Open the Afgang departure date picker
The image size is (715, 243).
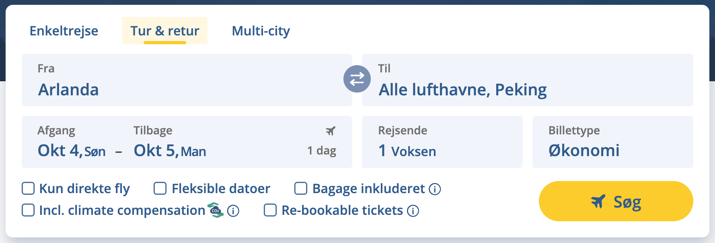point(64,150)
